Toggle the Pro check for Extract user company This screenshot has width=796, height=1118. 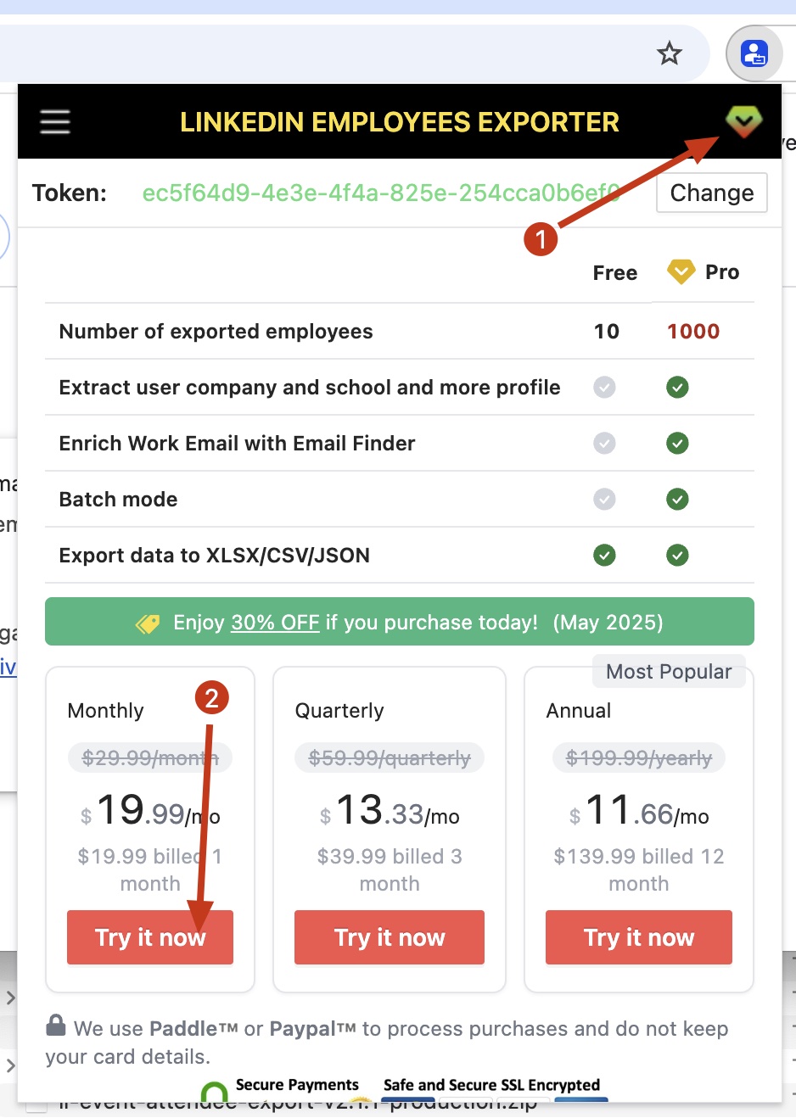click(677, 387)
